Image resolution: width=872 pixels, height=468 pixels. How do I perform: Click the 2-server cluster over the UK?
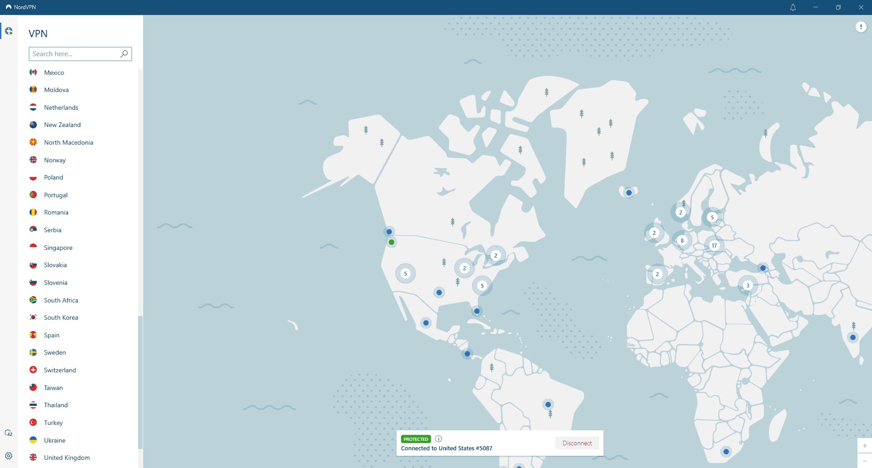point(654,233)
